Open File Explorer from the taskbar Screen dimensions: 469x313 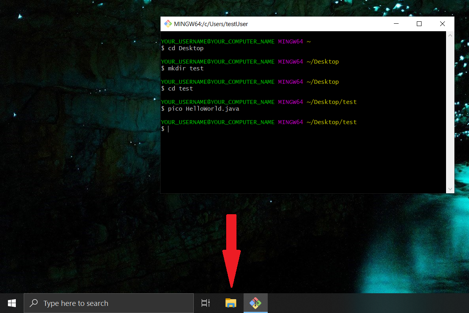[x=231, y=303]
